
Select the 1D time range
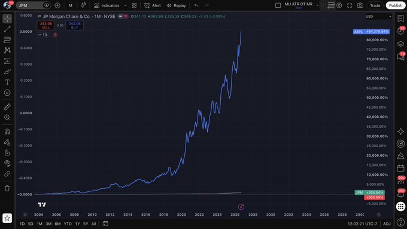click(22, 224)
